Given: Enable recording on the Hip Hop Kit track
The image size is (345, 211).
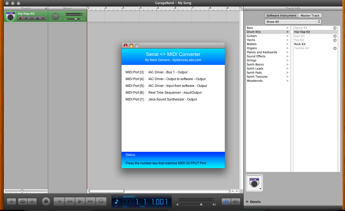Looking at the screenshot, I should click(x=20, y=18).
